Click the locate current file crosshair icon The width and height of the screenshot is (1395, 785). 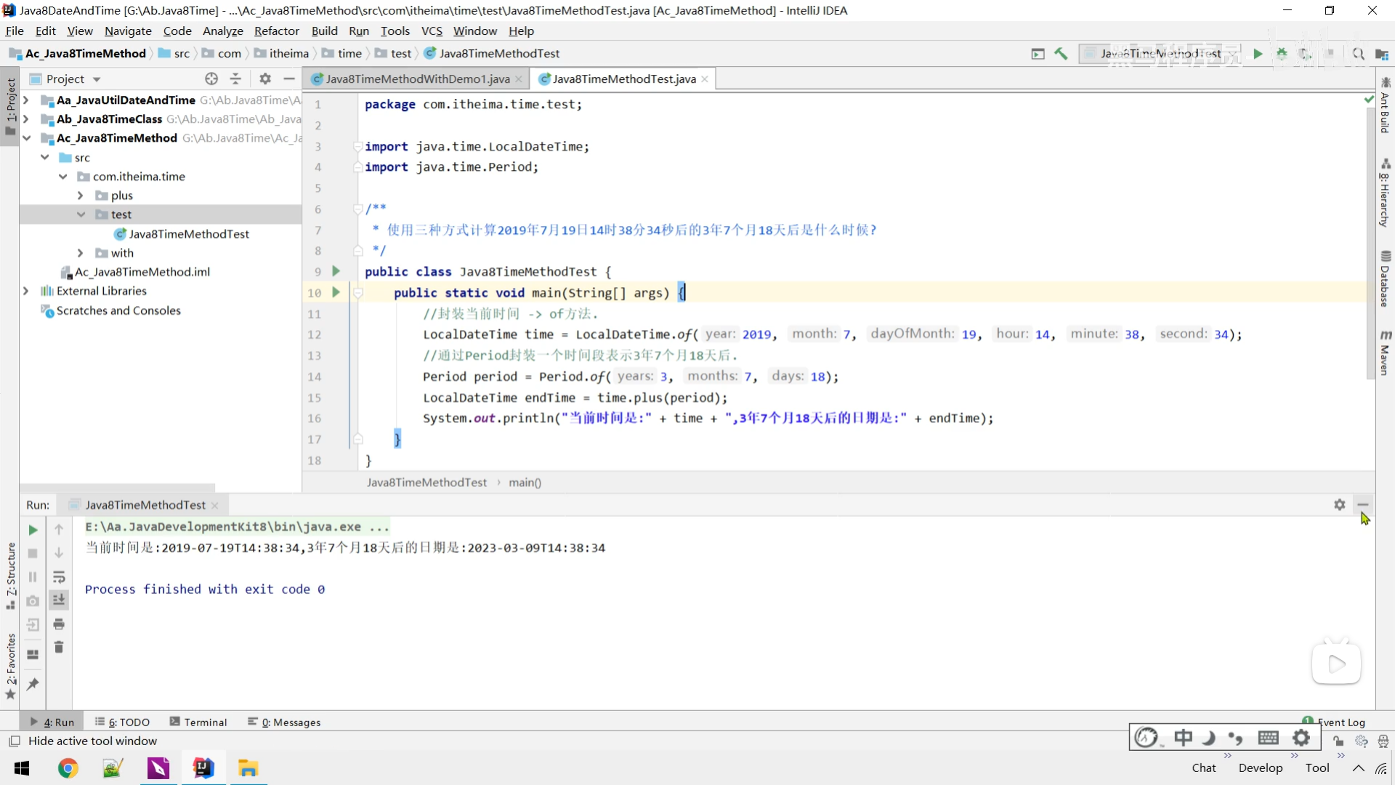[211, 78]
